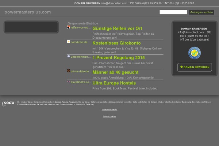
Task: Click the Gesponserte Einträge heading
Action: (x=83, y=23)
